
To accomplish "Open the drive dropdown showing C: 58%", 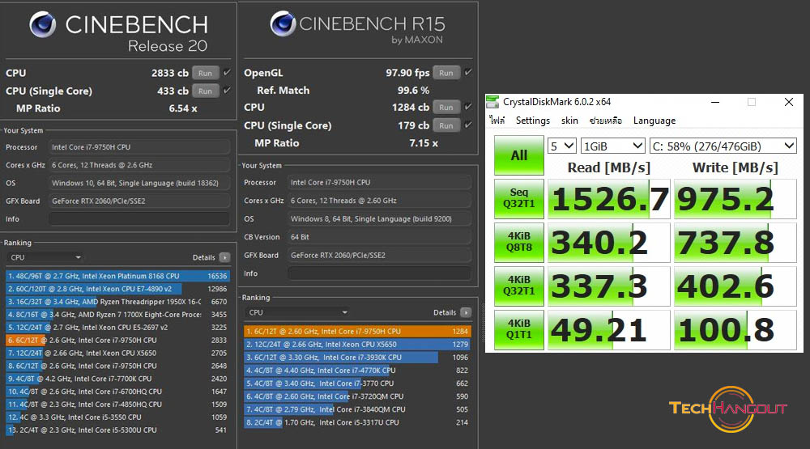I will pyautogui.click(x=723, y=146).
